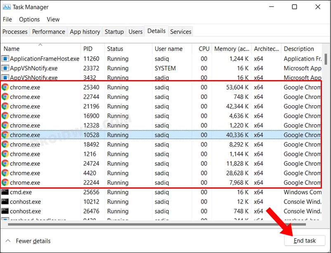Select PID value 10212
The image size is (331, 253).
(x=91, y=201)
